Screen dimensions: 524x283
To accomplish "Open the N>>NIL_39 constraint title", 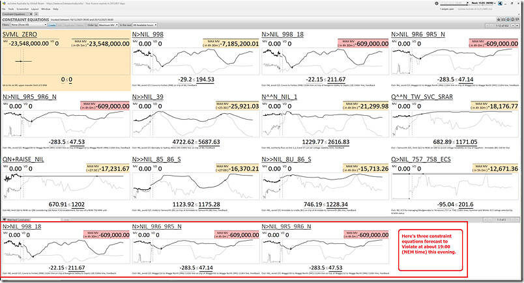I will coord(148,97).
